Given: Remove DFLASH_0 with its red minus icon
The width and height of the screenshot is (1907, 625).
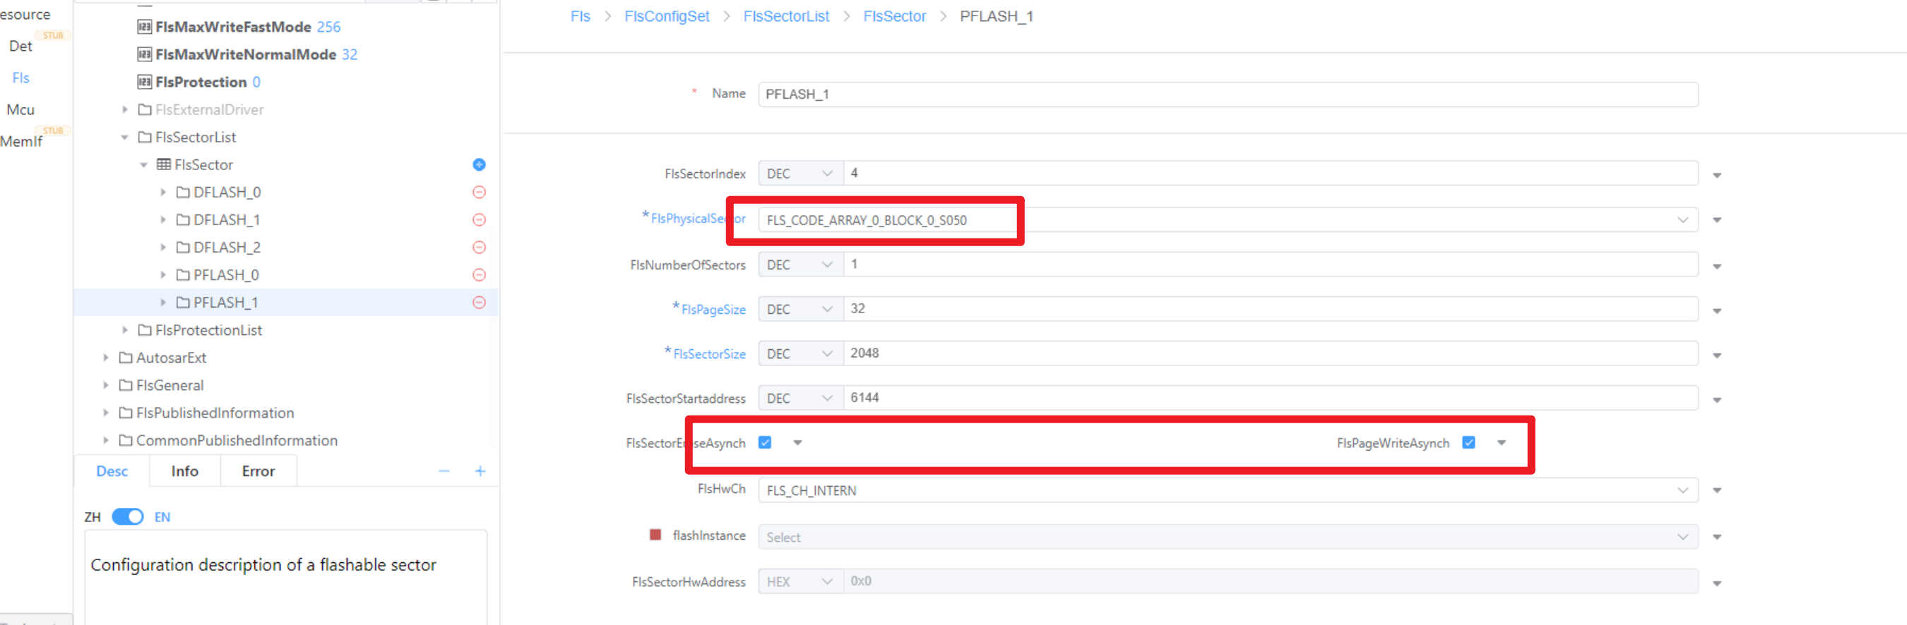Looking at the screenshot, I should (479, 193).
